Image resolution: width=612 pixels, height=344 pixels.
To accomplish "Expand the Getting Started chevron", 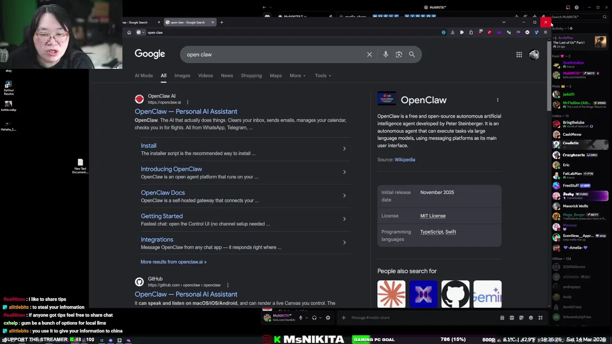I will pyautogui.click(x=344, y=219).
